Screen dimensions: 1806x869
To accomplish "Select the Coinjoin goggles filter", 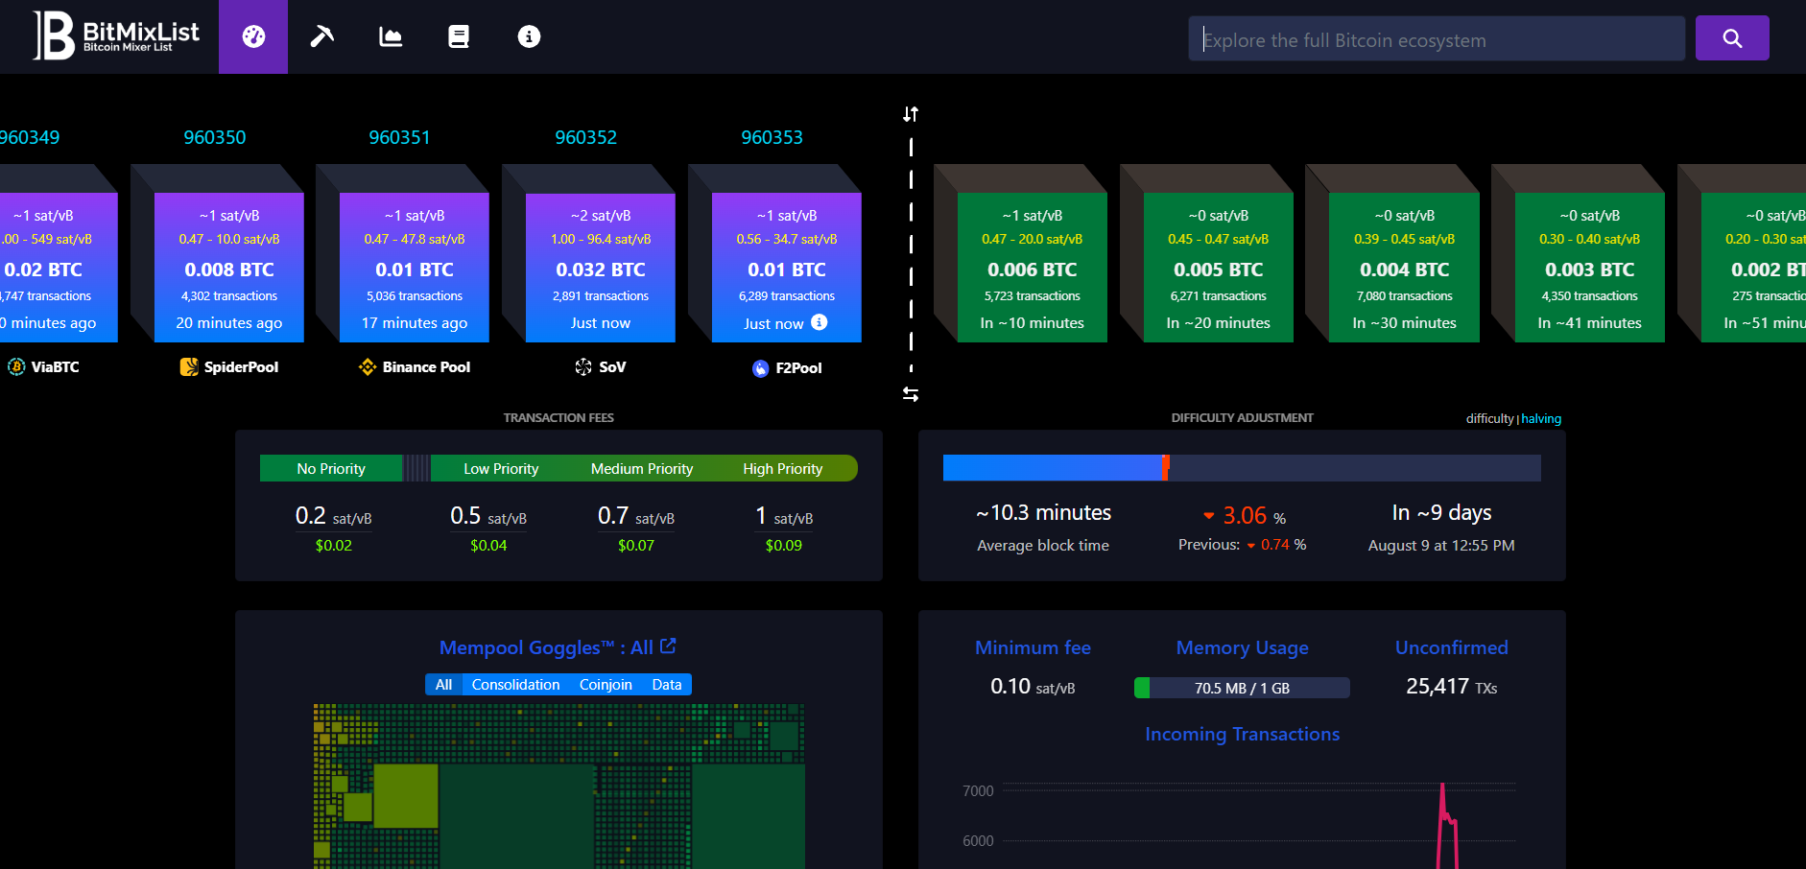I will pyautogui.click(x=606, y=684).
